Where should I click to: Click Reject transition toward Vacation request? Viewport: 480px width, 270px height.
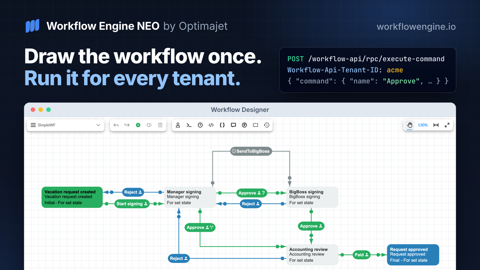coord(133,192)
